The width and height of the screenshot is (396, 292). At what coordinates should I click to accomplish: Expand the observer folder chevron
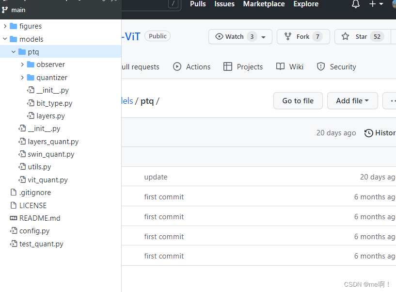coord(22,65)
